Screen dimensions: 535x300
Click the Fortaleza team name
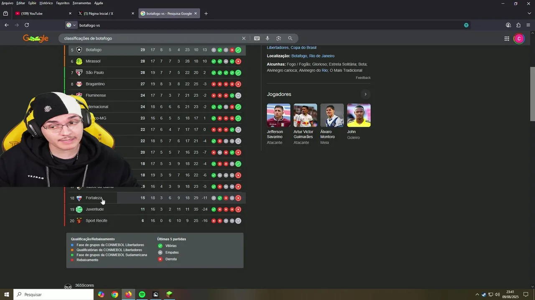tap(94, 198)
